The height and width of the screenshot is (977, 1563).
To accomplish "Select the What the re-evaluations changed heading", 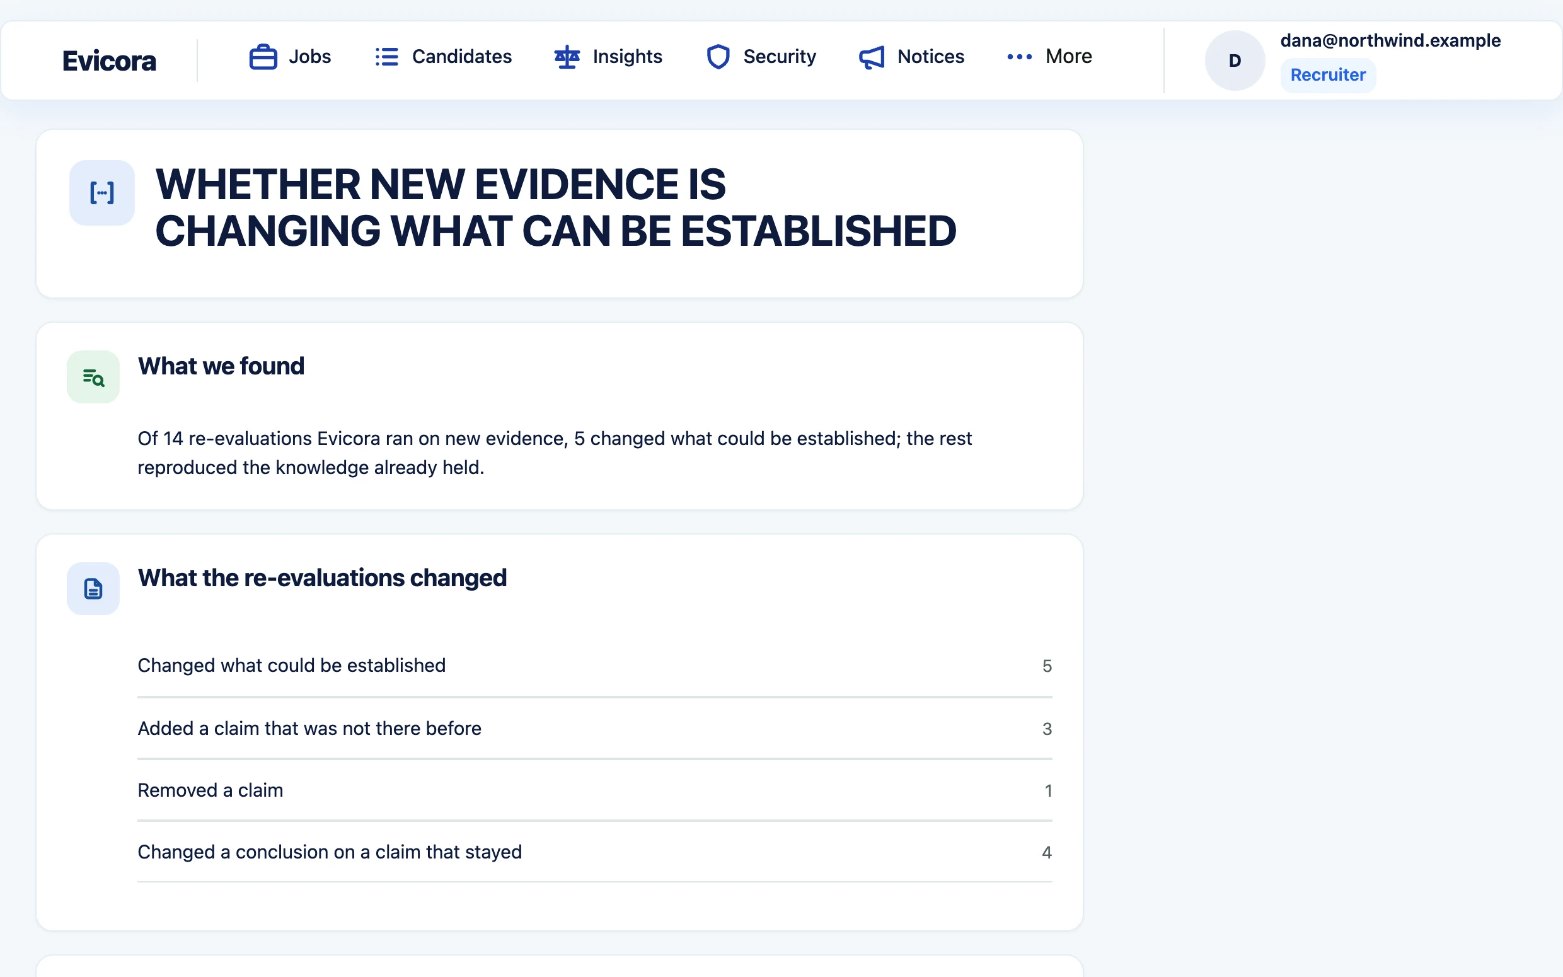I will [x=322, y=578].
